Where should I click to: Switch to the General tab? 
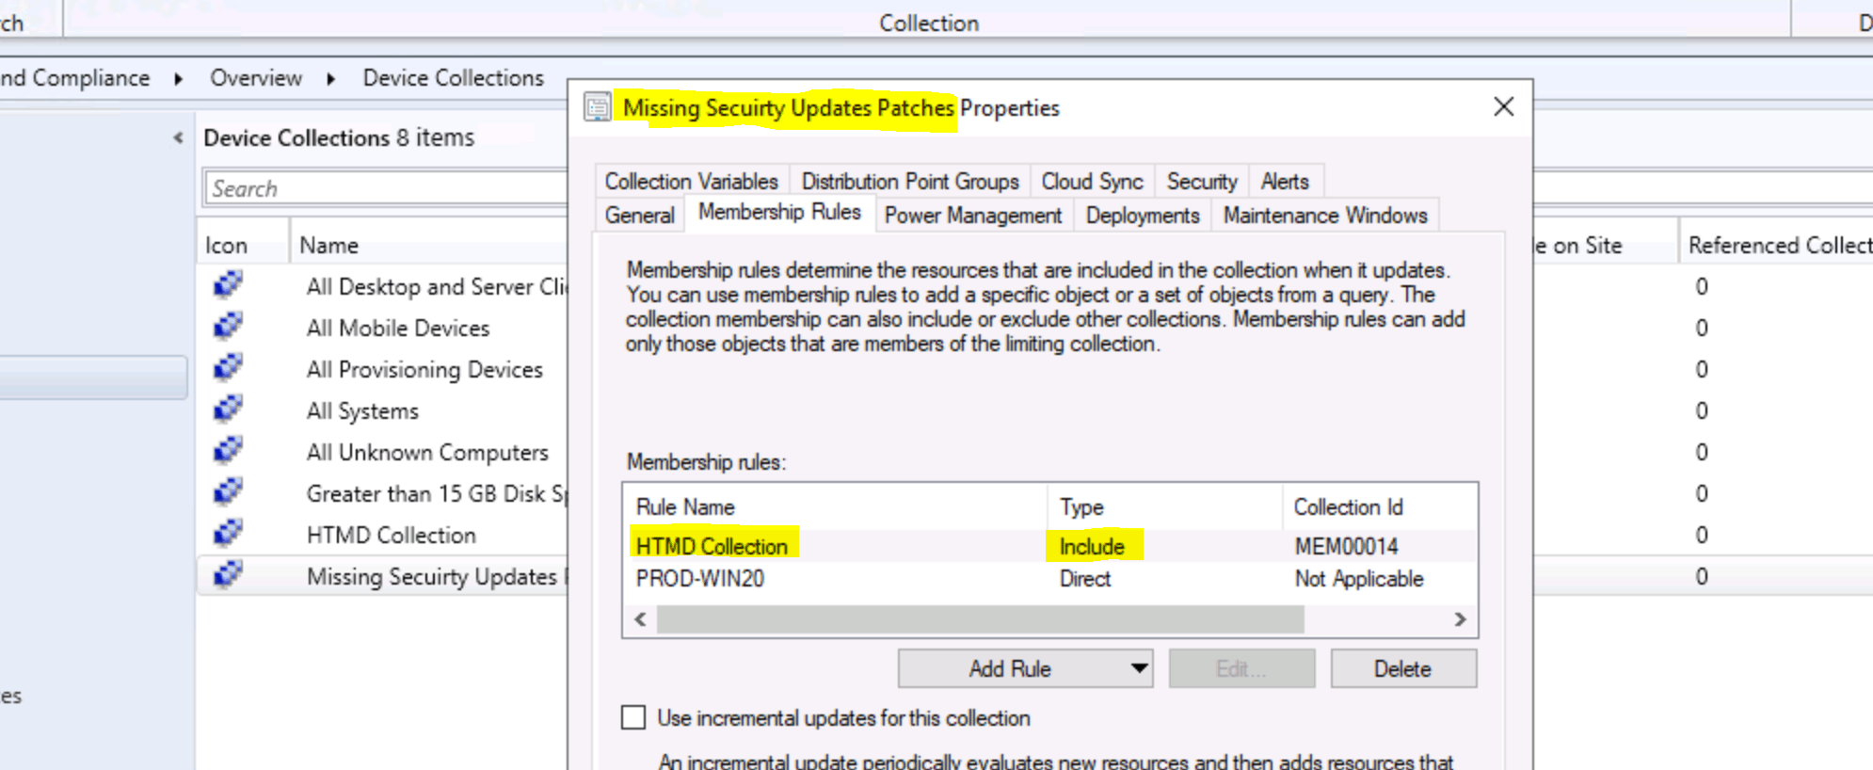[x=640, y=216]
